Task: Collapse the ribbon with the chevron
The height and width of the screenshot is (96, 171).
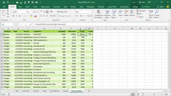Action: [x=169, y=20]
